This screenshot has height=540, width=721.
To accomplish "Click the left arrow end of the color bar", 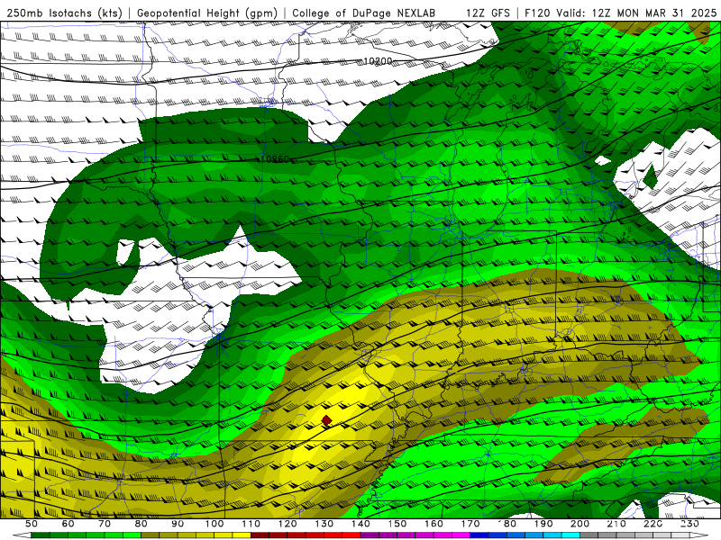I will point(22,535).
